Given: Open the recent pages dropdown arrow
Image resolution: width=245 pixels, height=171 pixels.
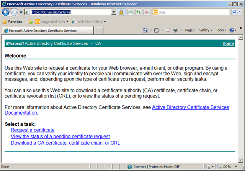Looking at the screenshot, I should point(21,12).
